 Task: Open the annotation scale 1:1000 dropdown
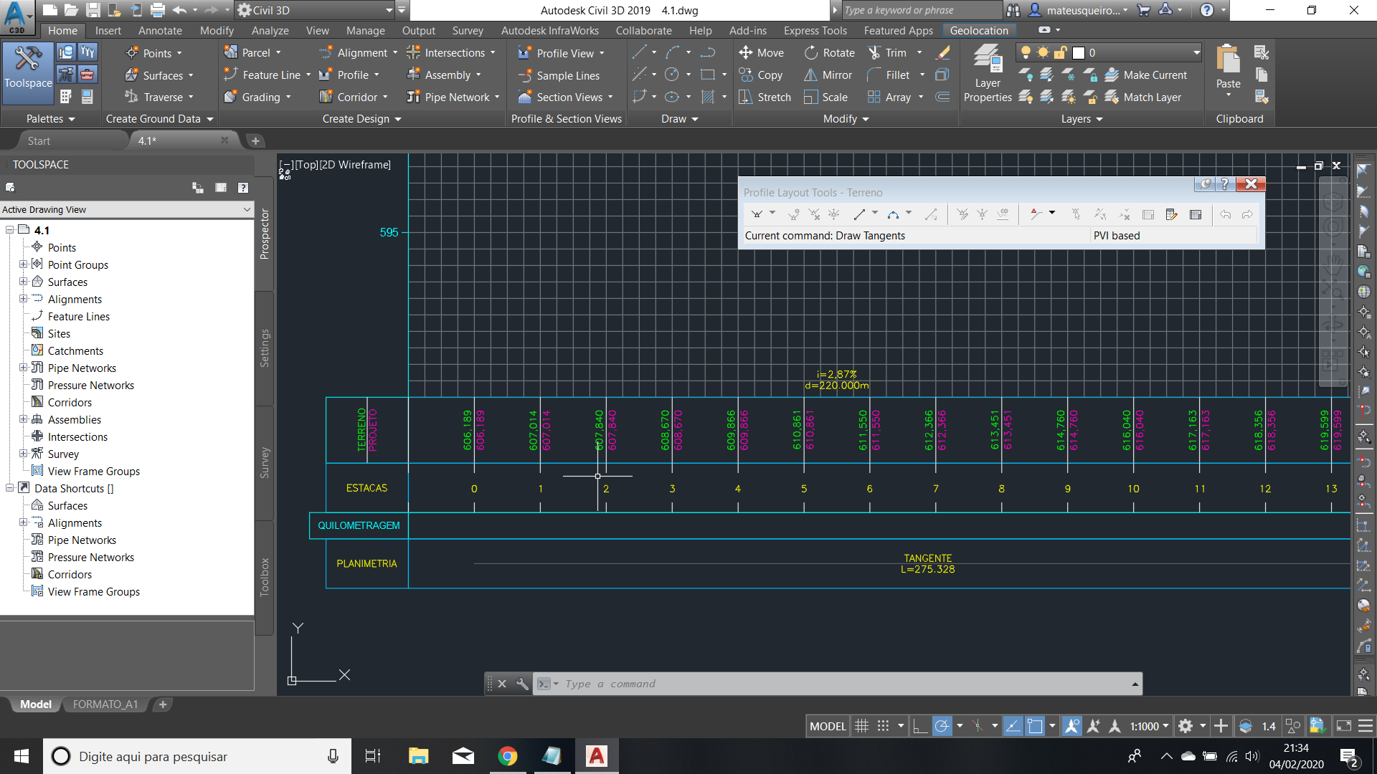pyautogui.click(x=1148, y=726)
